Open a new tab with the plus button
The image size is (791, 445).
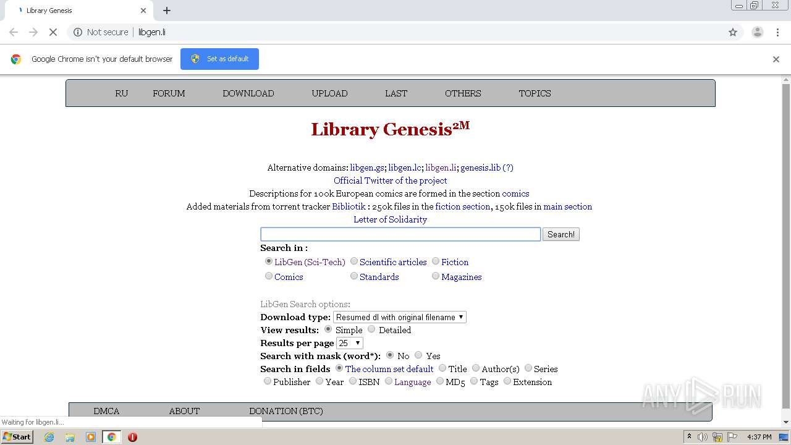pos(167,11)
